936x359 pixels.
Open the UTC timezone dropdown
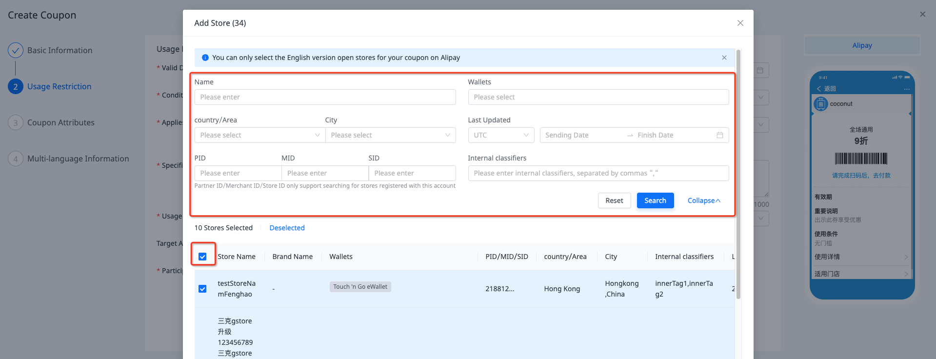[501, 135]
